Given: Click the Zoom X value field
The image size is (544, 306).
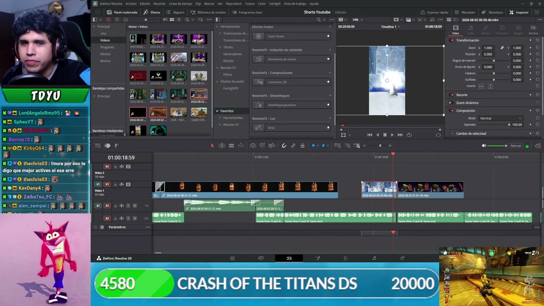Looking at the screenshot, I should (x=488, y=48).
